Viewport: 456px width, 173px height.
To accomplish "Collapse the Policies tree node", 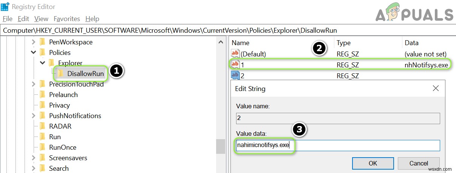I will pos(34,52).
